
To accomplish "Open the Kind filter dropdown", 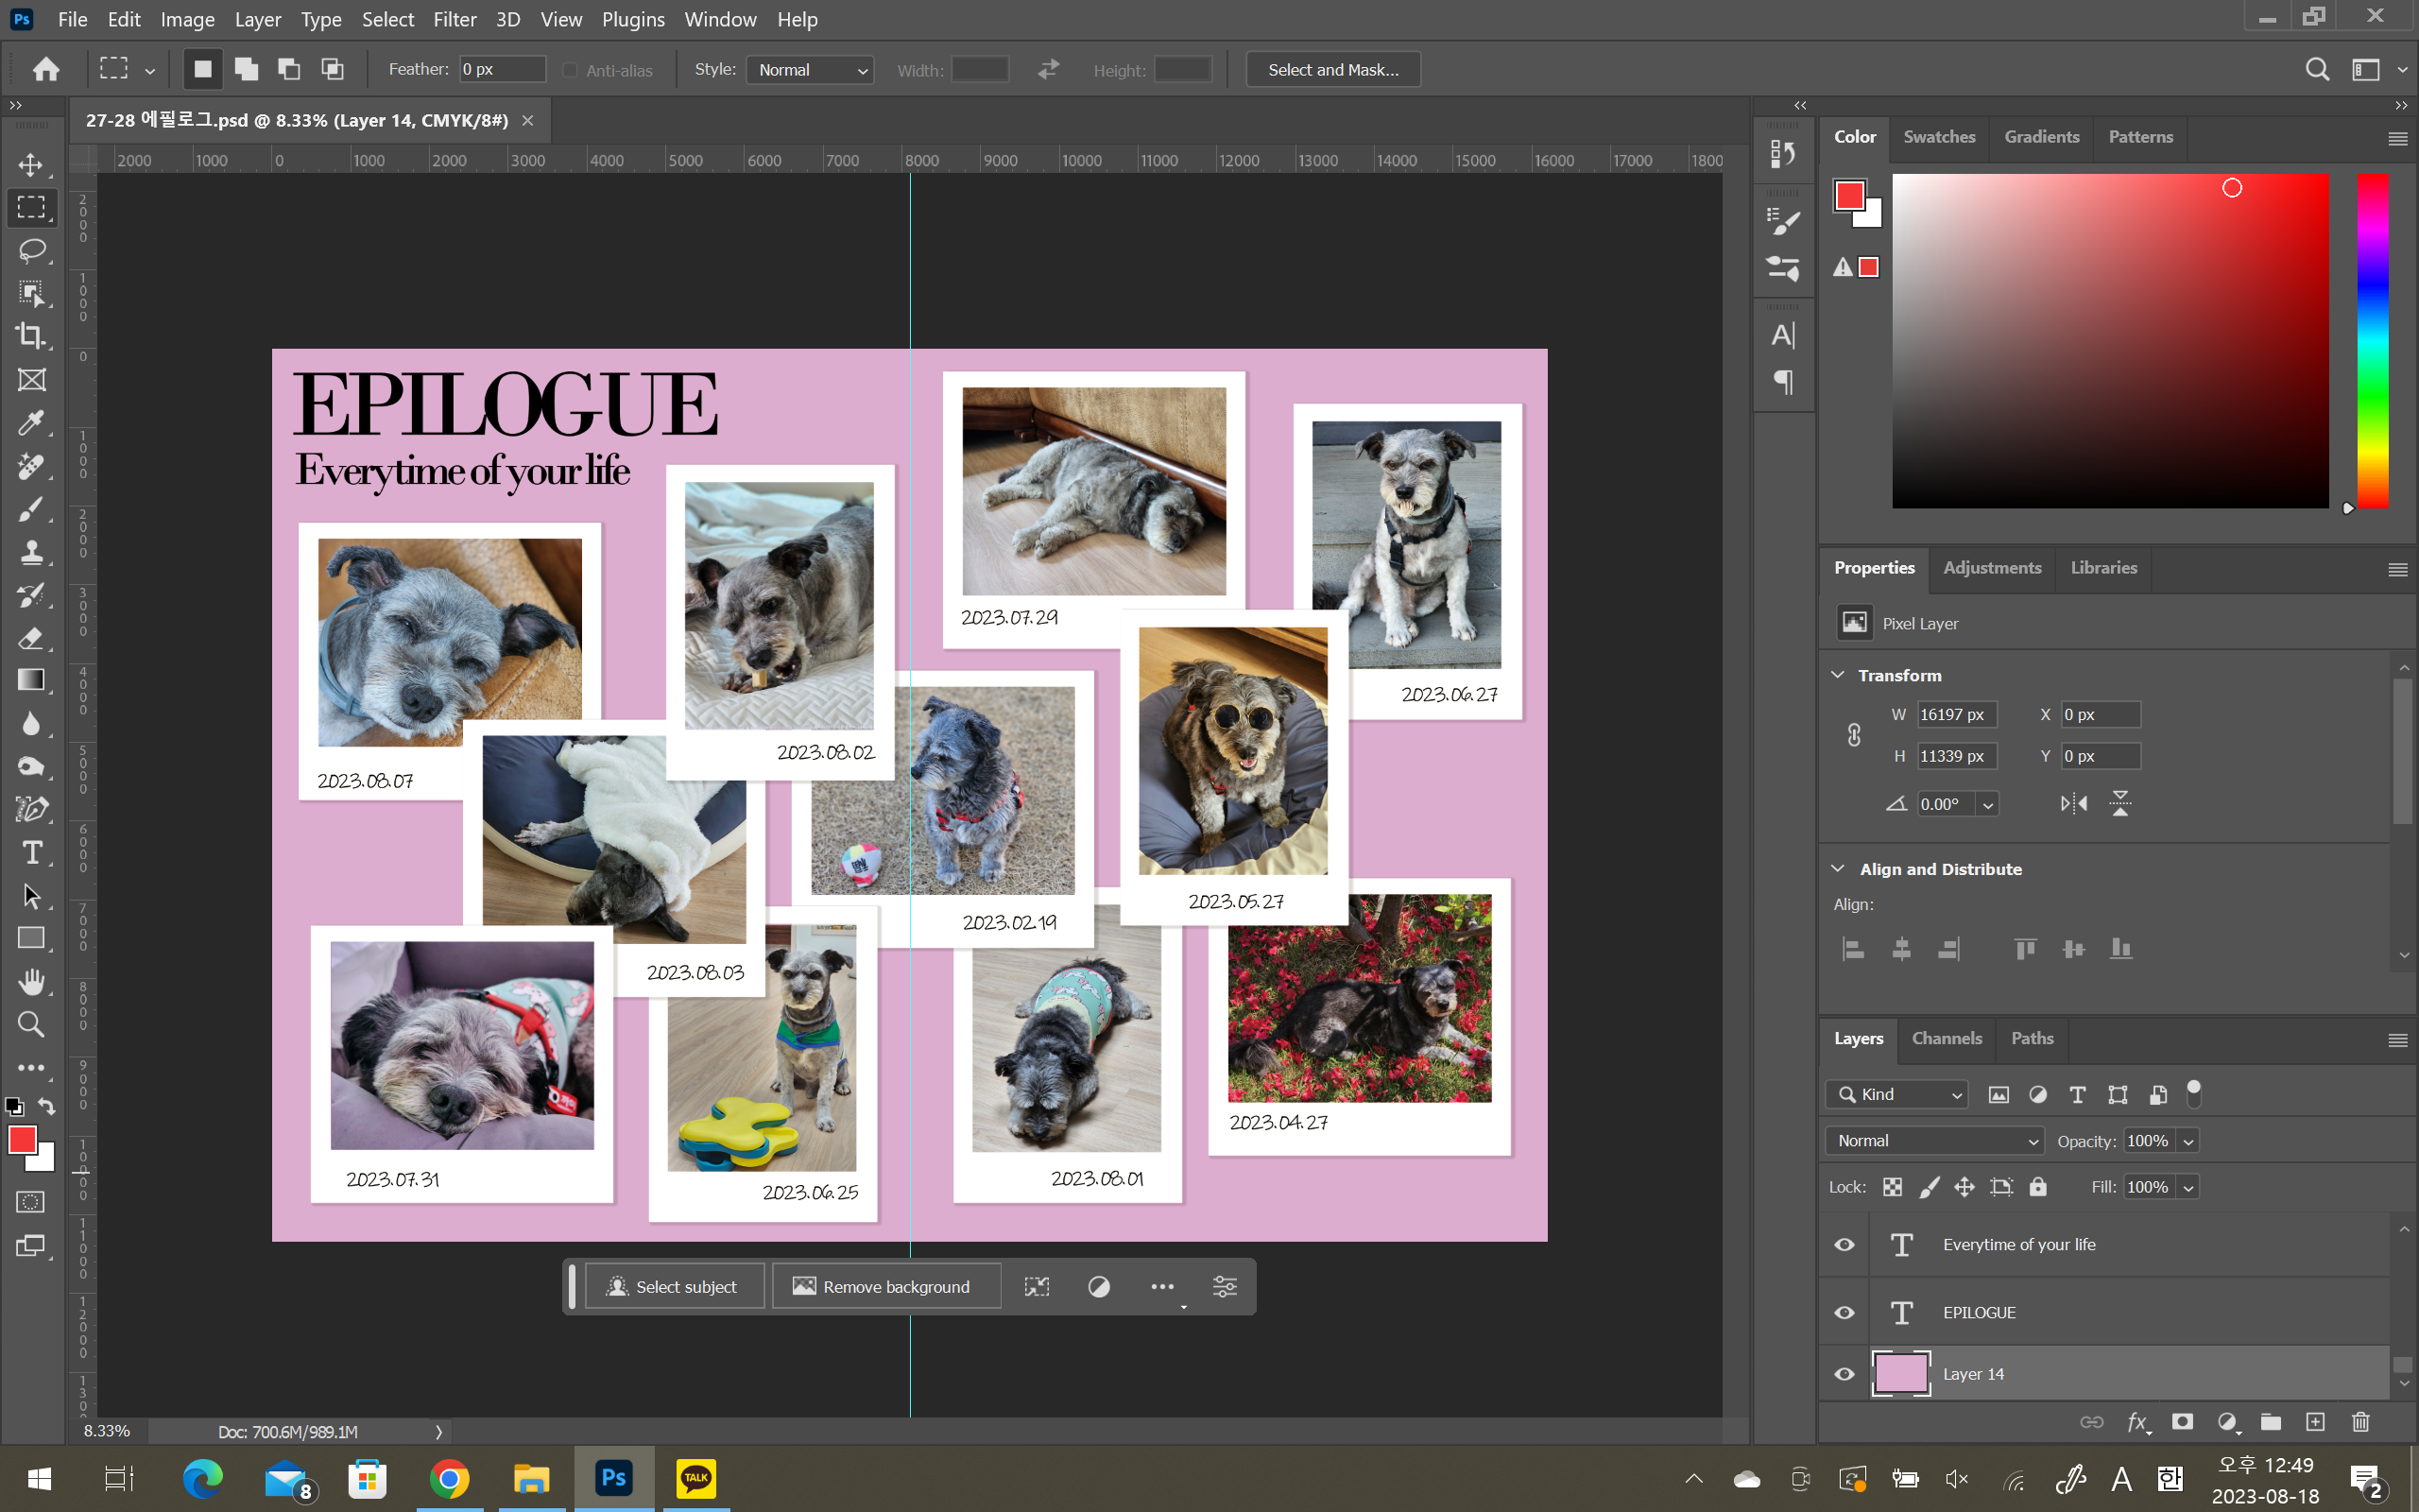I will (x=1897, y=1095).
